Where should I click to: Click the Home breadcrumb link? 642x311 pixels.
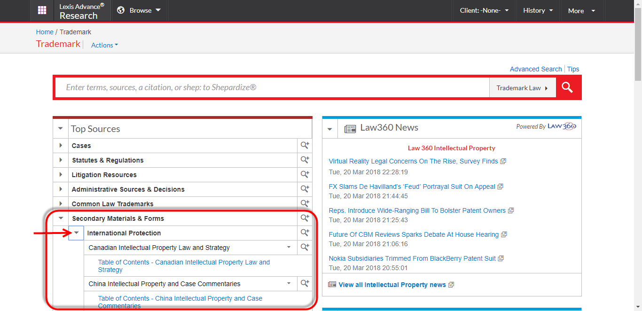pos(45,32)
